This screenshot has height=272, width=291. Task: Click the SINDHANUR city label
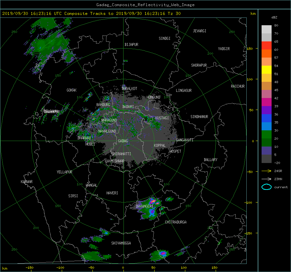(x=199, y=117)
